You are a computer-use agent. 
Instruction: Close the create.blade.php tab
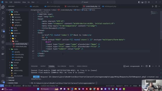[x=99, y=6]
